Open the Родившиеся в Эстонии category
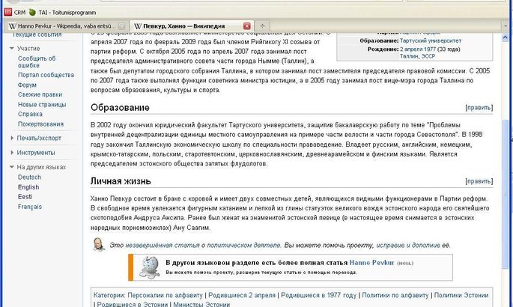513x307 pixels. [x=132, y=304]
